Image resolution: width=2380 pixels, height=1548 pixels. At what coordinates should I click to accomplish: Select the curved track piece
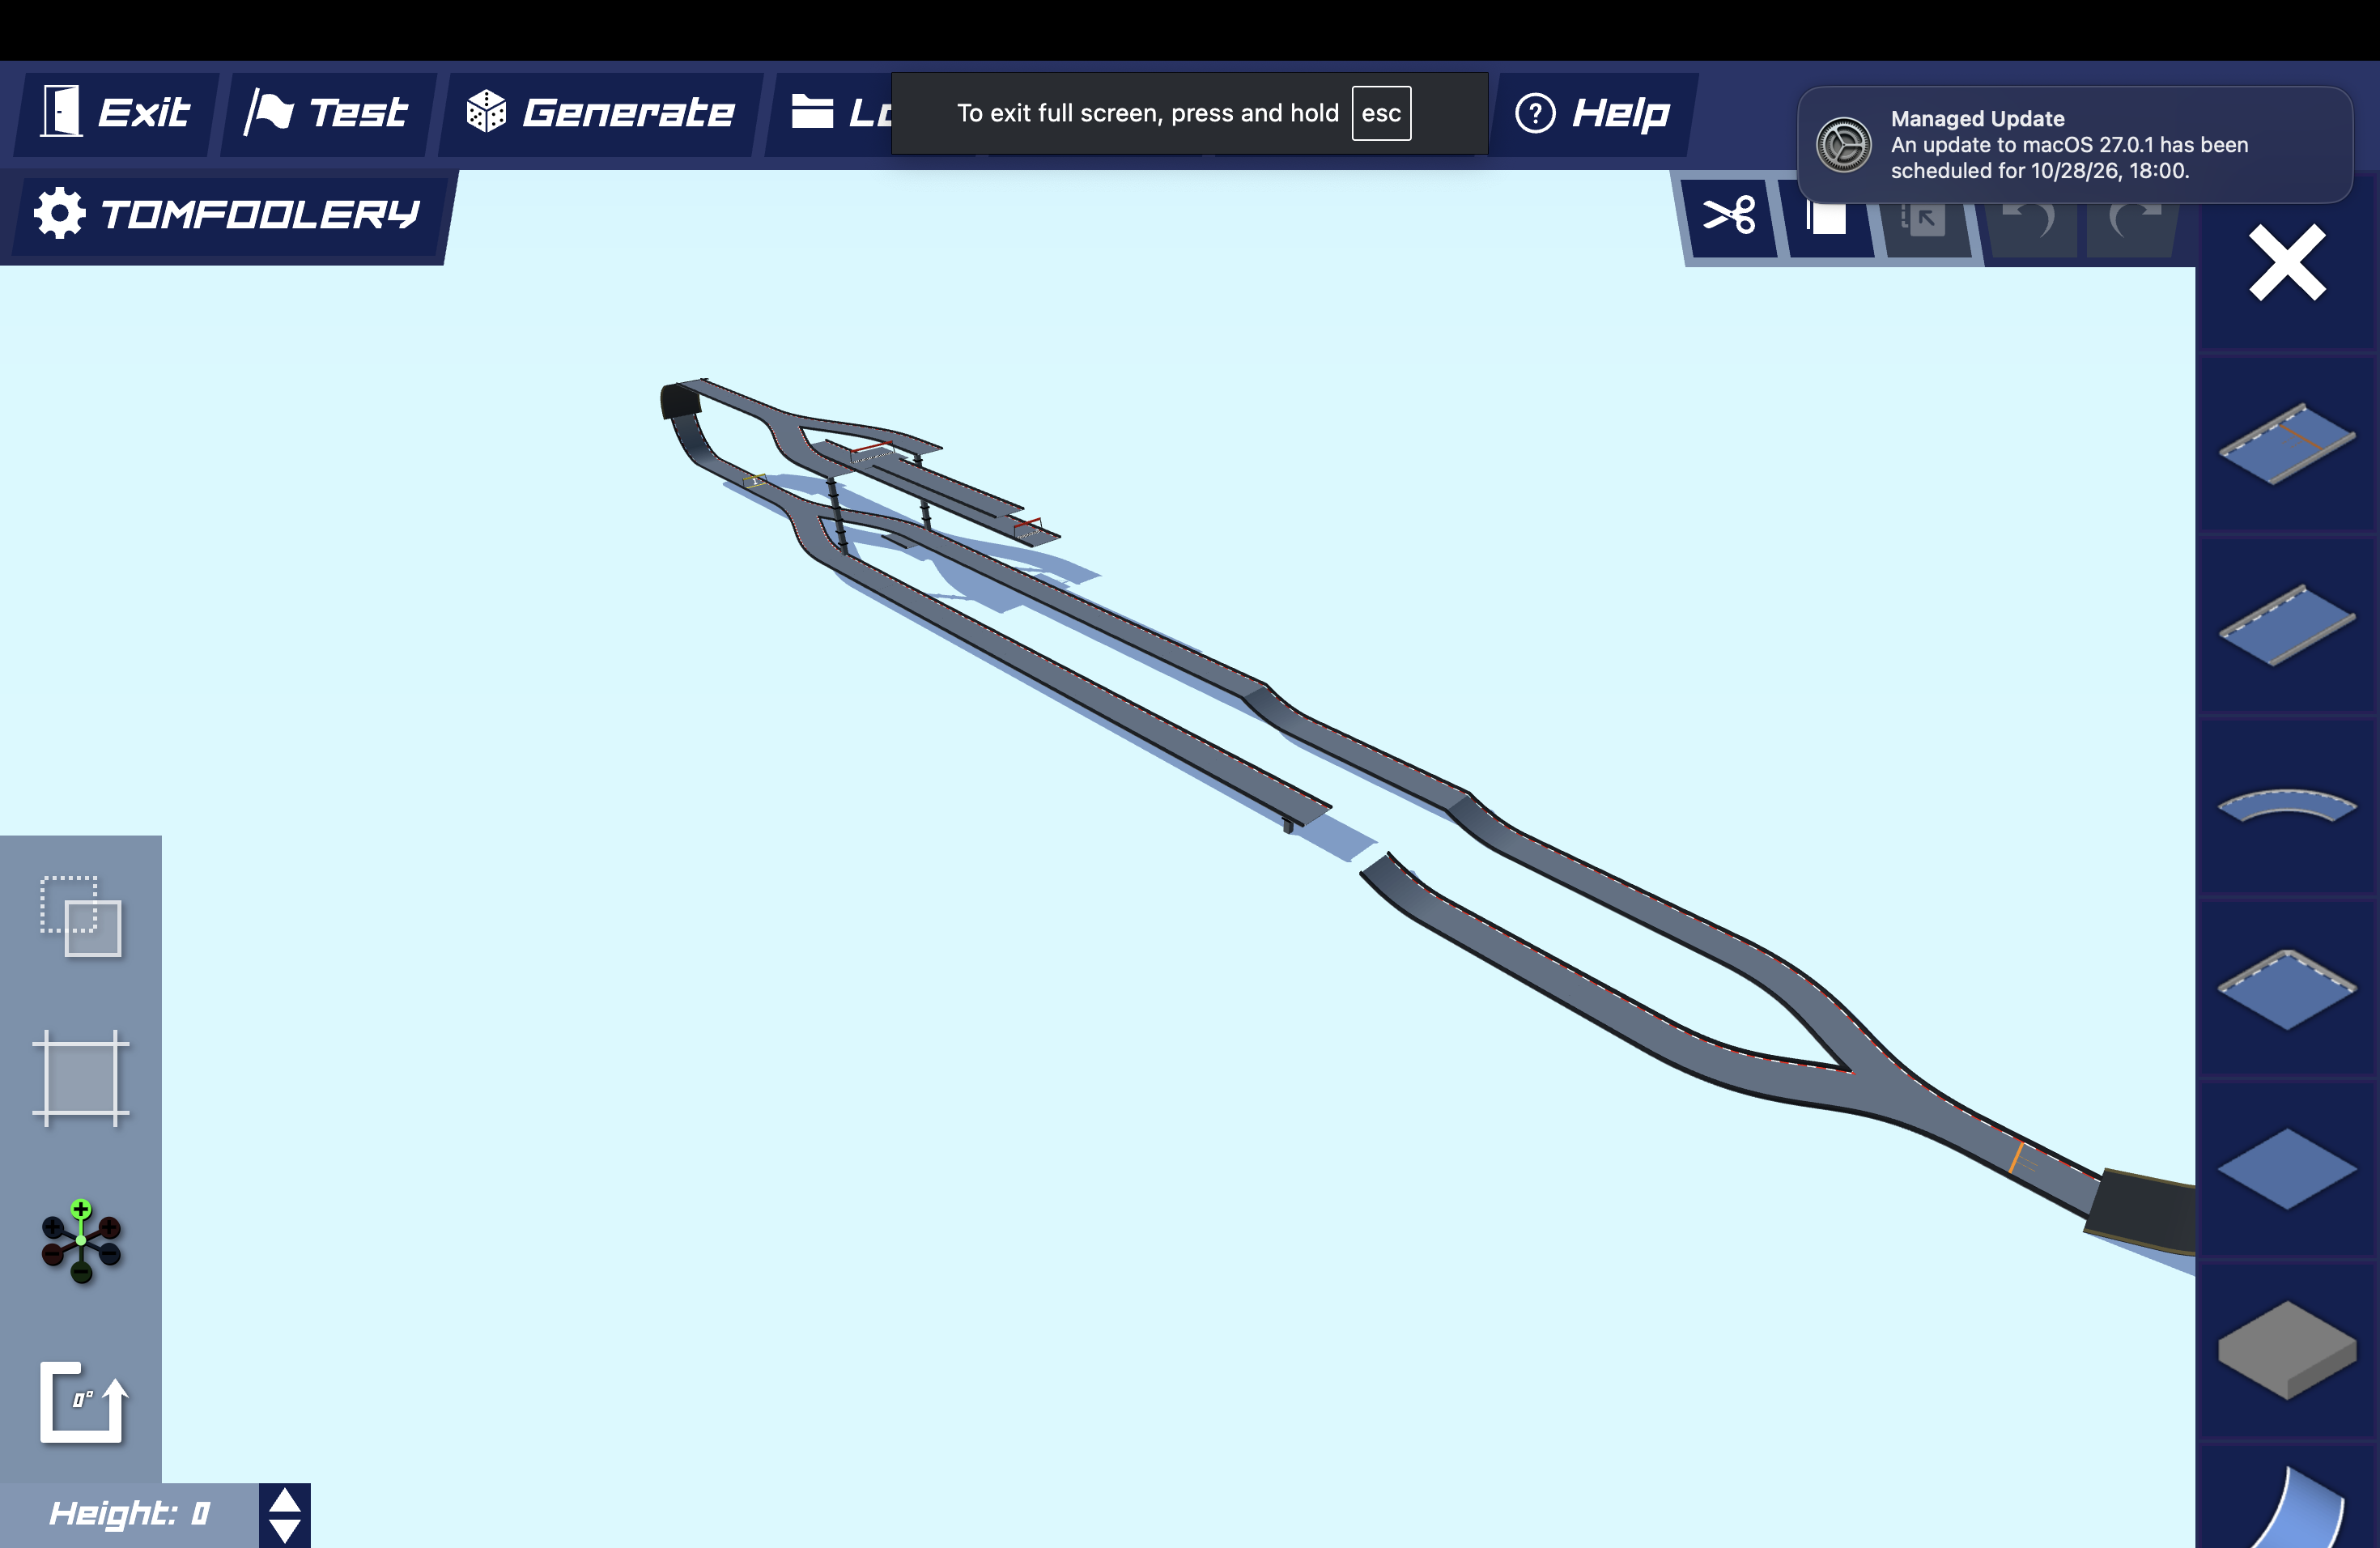2287,806
